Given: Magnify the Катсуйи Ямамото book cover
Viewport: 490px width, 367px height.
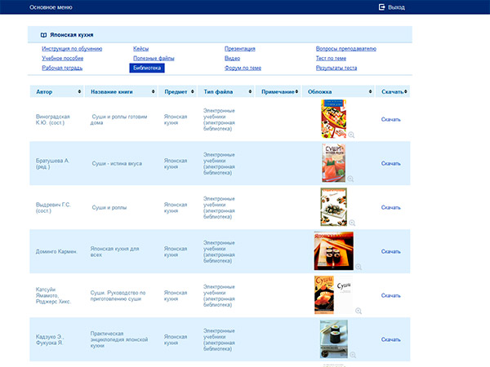Looking at the screenshot, I should pos(358,311).
